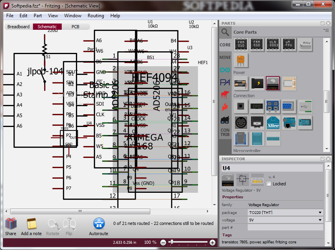Select the ULN 2003 chip part
The width and height of the screenshot is (335, 250).
click(273, 45)
